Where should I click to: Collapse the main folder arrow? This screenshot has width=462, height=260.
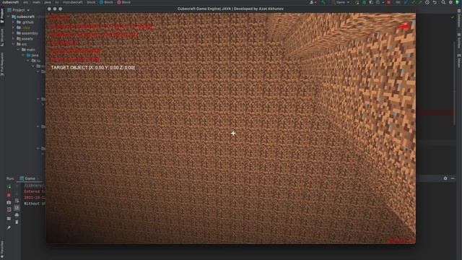[x=18, y=50]
